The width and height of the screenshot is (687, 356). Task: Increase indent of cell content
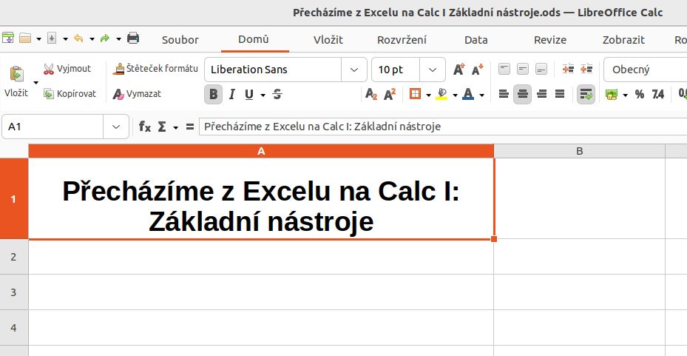tap(568, 70)
